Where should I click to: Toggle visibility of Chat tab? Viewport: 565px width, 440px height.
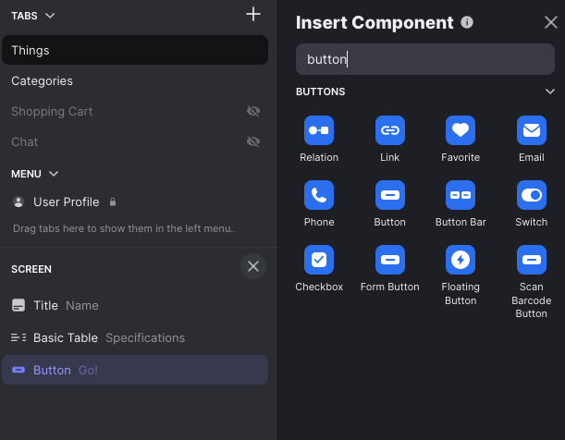[x=253, y=141]
